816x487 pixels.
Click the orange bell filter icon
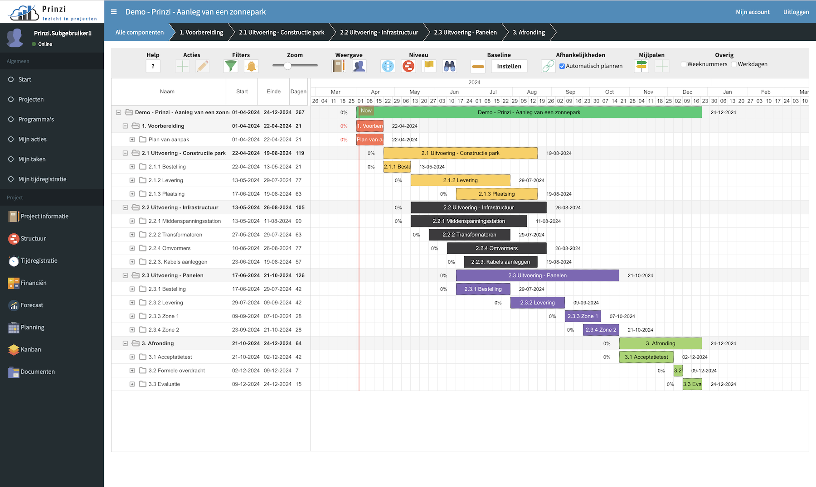[x=251, y=66]
